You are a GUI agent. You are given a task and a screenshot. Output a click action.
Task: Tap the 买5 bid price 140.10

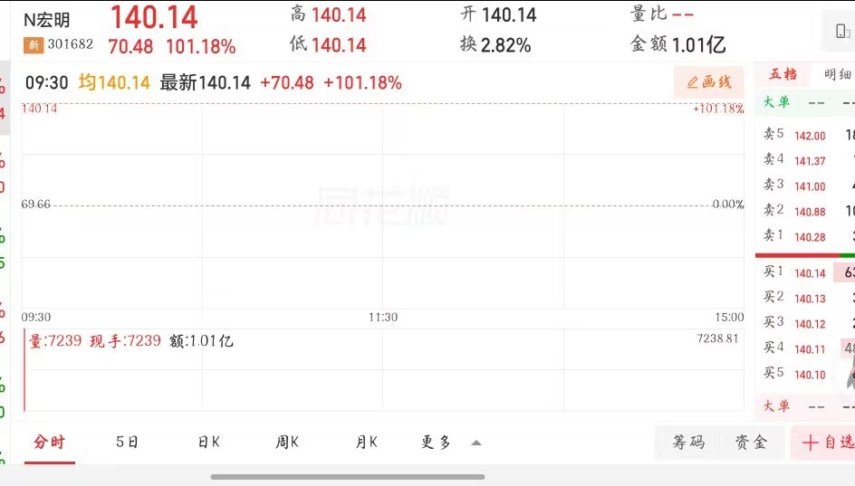(810, 375)
